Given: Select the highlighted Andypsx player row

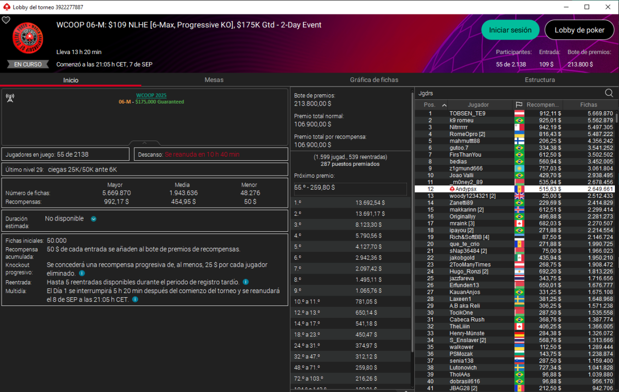Looking at the screenshot, I should point(514,189).
